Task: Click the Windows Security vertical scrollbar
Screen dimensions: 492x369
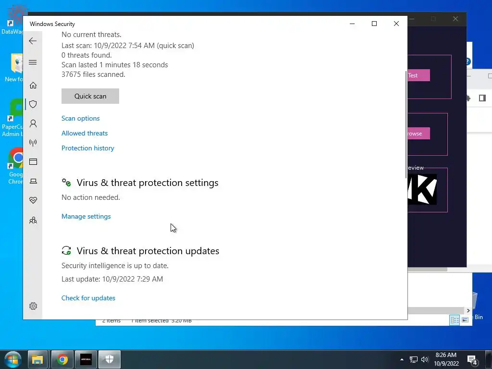Action: click(x=406, y=125)
